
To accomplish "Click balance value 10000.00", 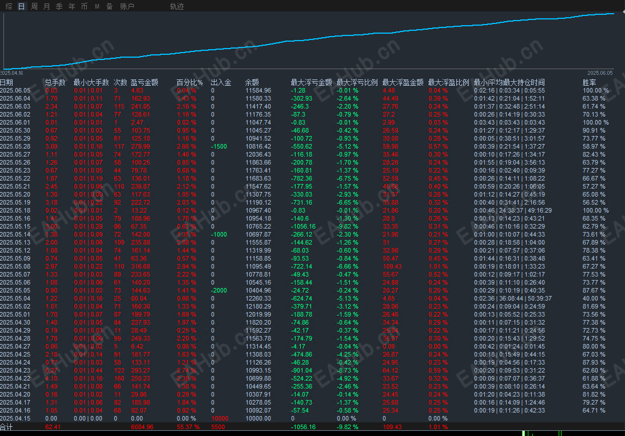I will tap(258, 418).
